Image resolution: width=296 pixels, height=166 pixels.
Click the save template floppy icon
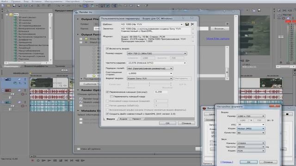187,24
